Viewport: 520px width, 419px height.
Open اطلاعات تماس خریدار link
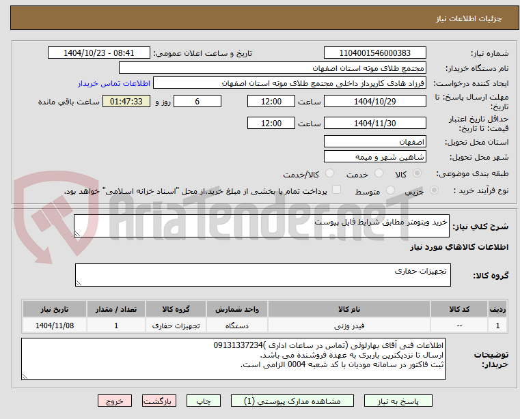[x=114, y=83]
